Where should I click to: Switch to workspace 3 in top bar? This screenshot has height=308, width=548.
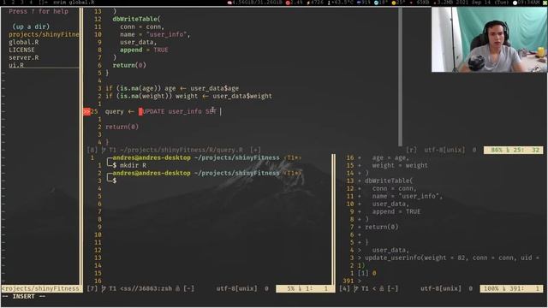[21, 2]
